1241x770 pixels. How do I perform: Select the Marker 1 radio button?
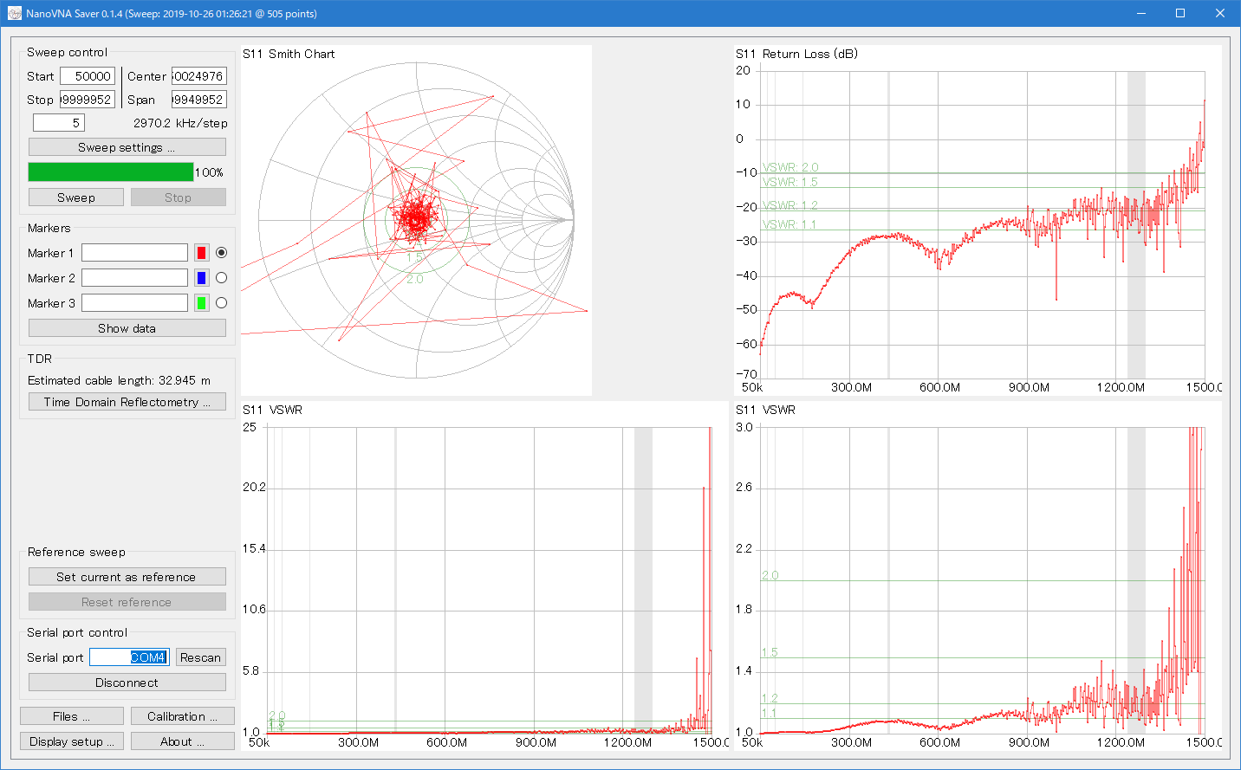point(222,253)
